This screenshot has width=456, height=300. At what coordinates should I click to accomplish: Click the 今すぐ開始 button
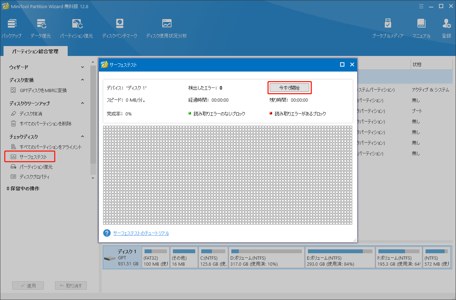(x=289, y=87)
